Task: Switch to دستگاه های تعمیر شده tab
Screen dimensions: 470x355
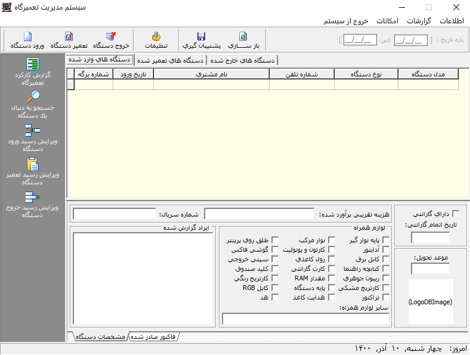Action: point(171,60)
